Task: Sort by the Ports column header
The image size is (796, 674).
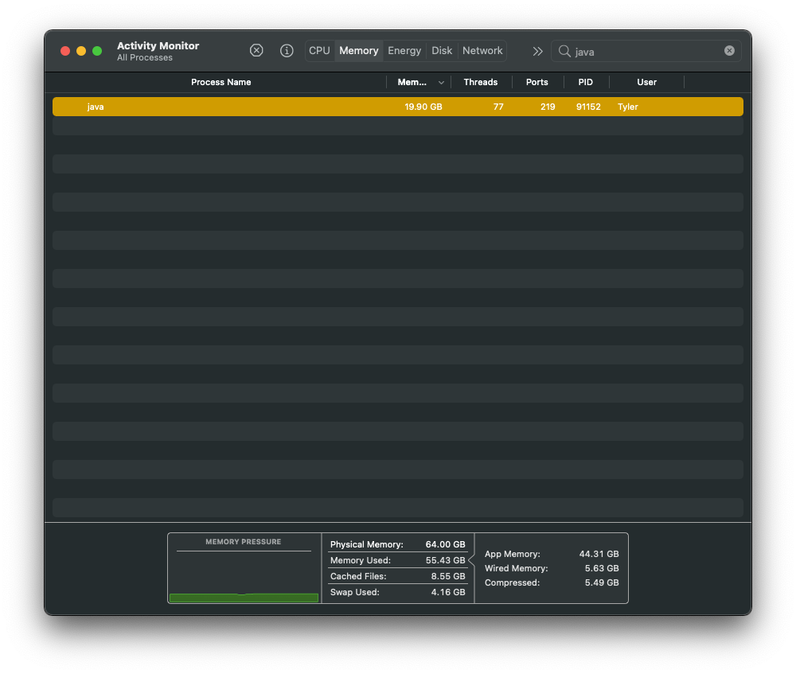Action: point(537,82)
